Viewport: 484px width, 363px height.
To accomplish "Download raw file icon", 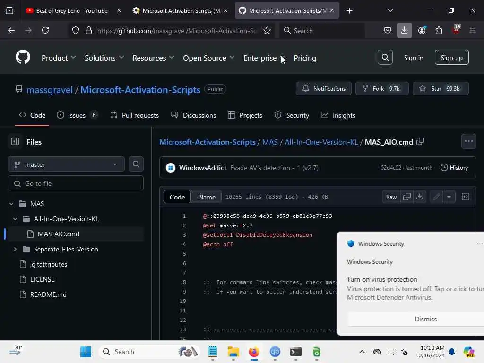I will (420, 197).
